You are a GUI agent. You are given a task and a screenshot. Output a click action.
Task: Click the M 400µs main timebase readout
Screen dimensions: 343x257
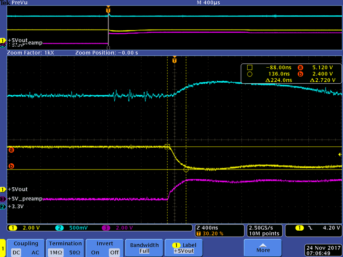208,3
